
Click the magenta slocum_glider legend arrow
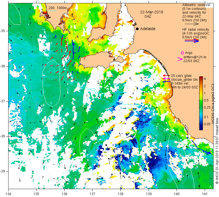166,79
